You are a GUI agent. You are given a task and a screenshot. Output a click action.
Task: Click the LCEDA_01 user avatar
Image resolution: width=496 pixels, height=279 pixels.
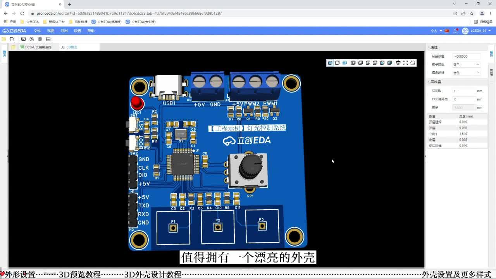pyautogui.click(x=465, y=31)
